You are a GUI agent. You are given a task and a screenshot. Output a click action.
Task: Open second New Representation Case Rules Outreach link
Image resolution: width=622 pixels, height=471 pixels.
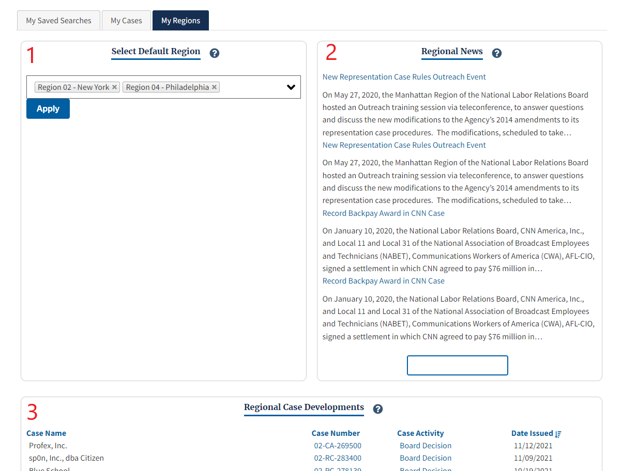pyautogui.click(x=404, y=145)
